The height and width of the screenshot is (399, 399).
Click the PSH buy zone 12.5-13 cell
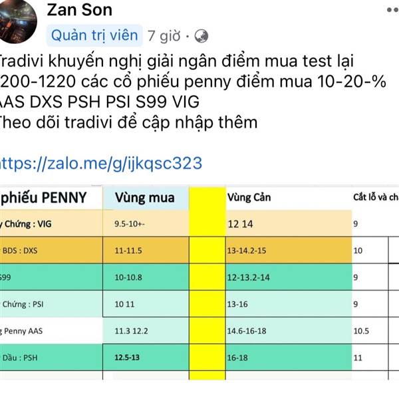click(x=146, y=358)
